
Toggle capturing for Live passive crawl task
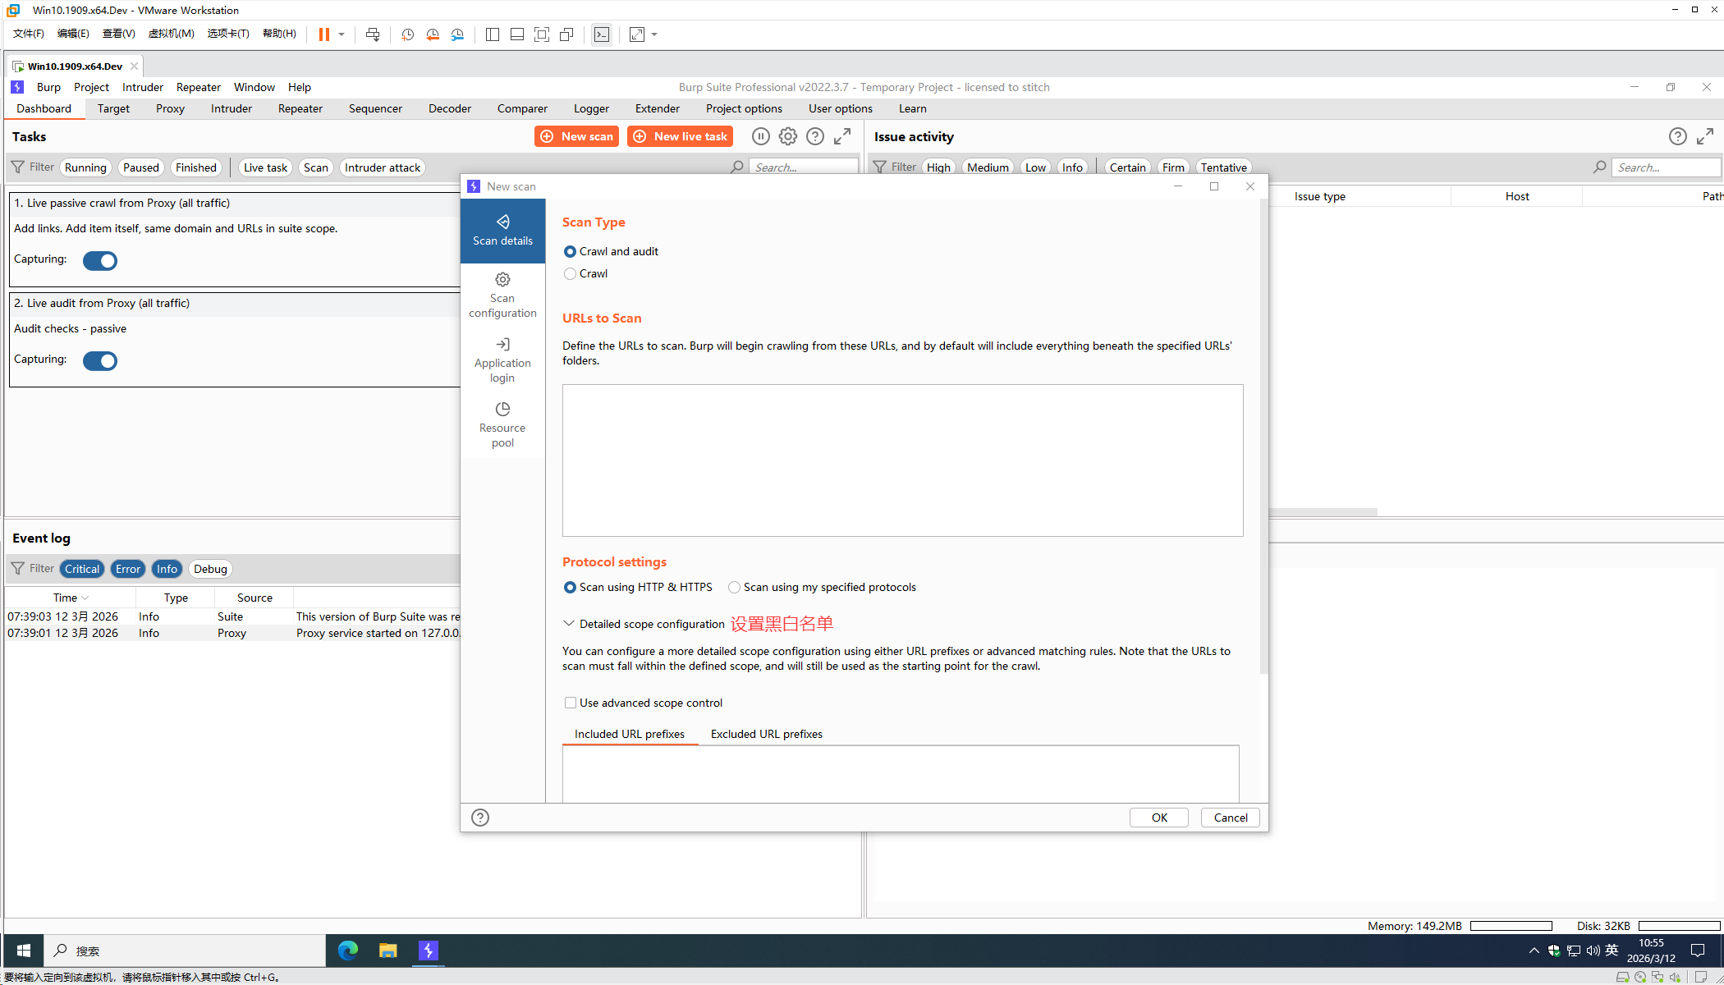click(x=100, y=261)
